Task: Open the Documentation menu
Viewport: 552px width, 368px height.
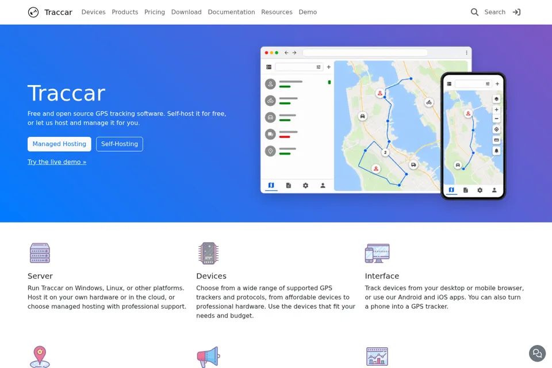Action: click(231, 12)
